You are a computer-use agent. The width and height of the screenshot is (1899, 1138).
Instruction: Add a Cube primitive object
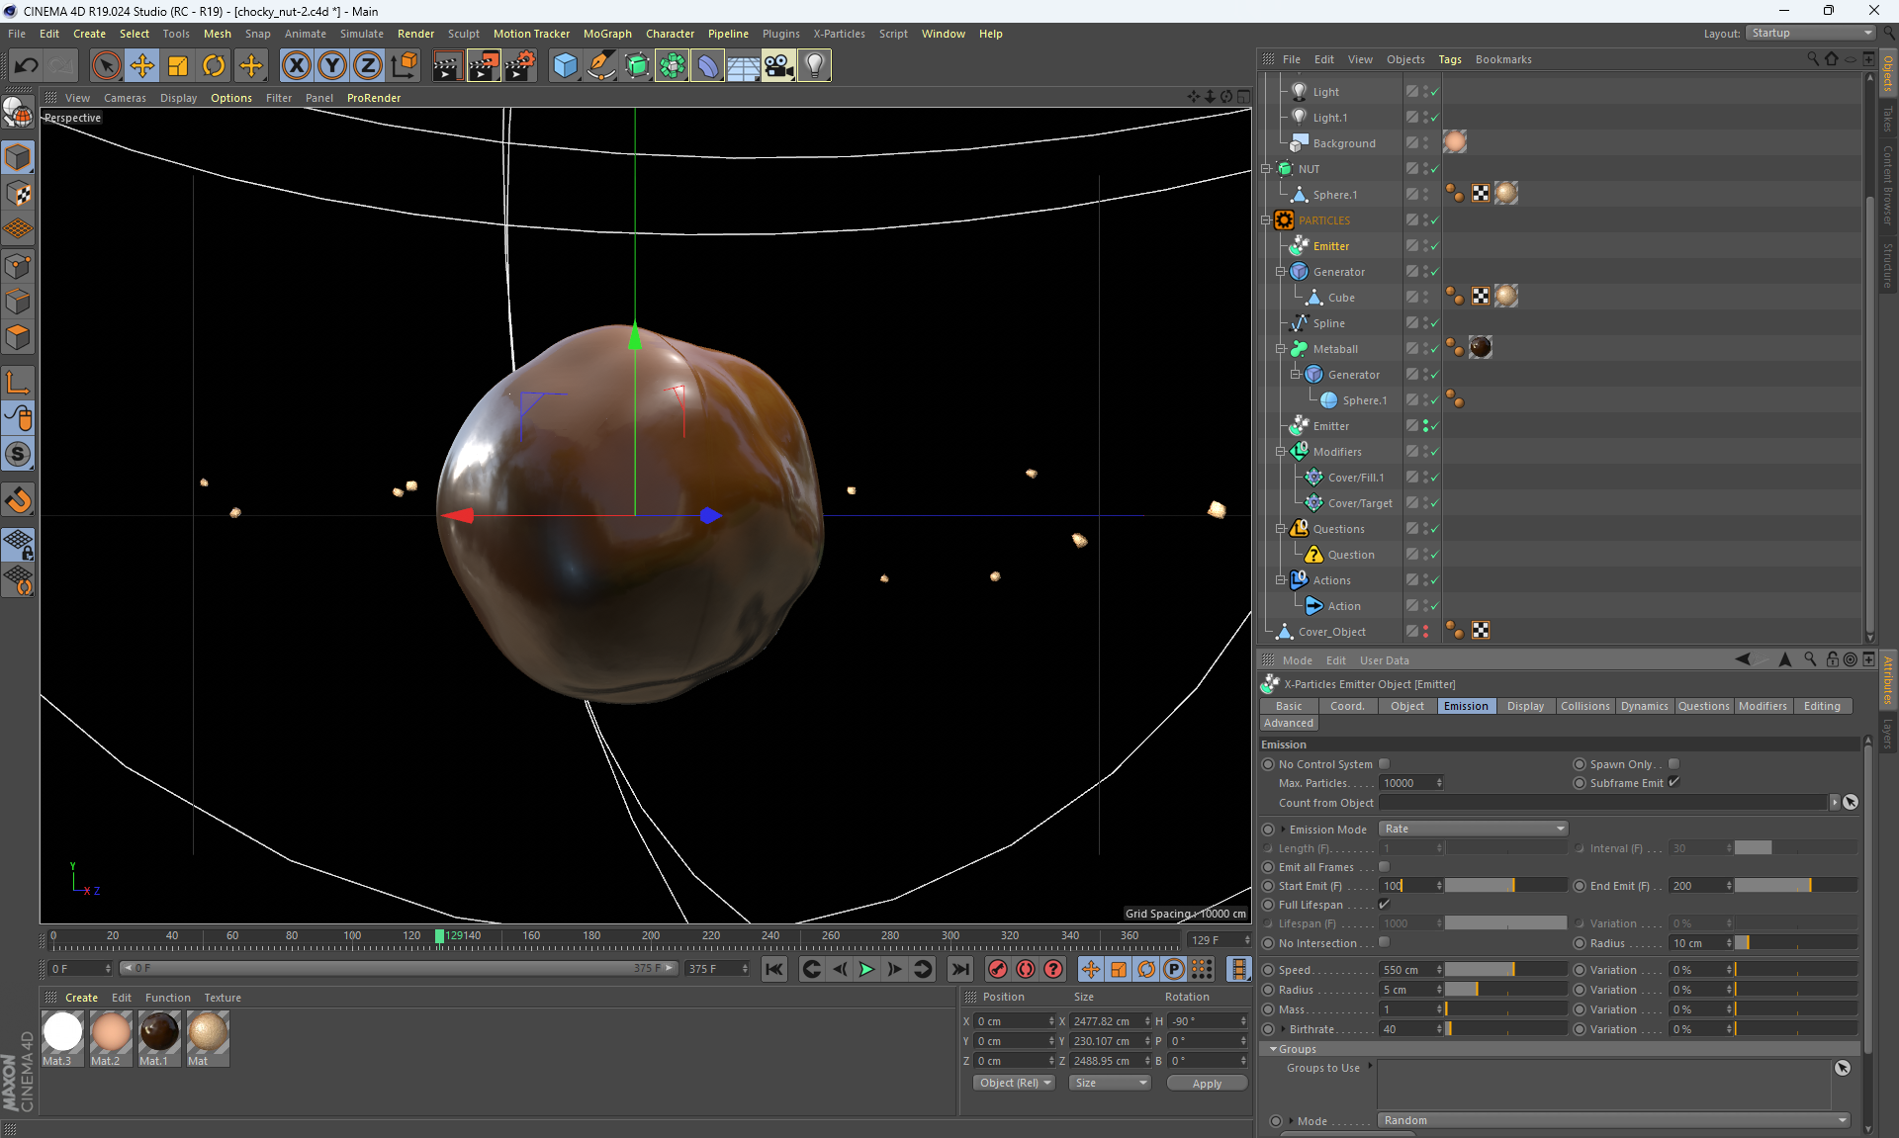click(x=565, y=66)
